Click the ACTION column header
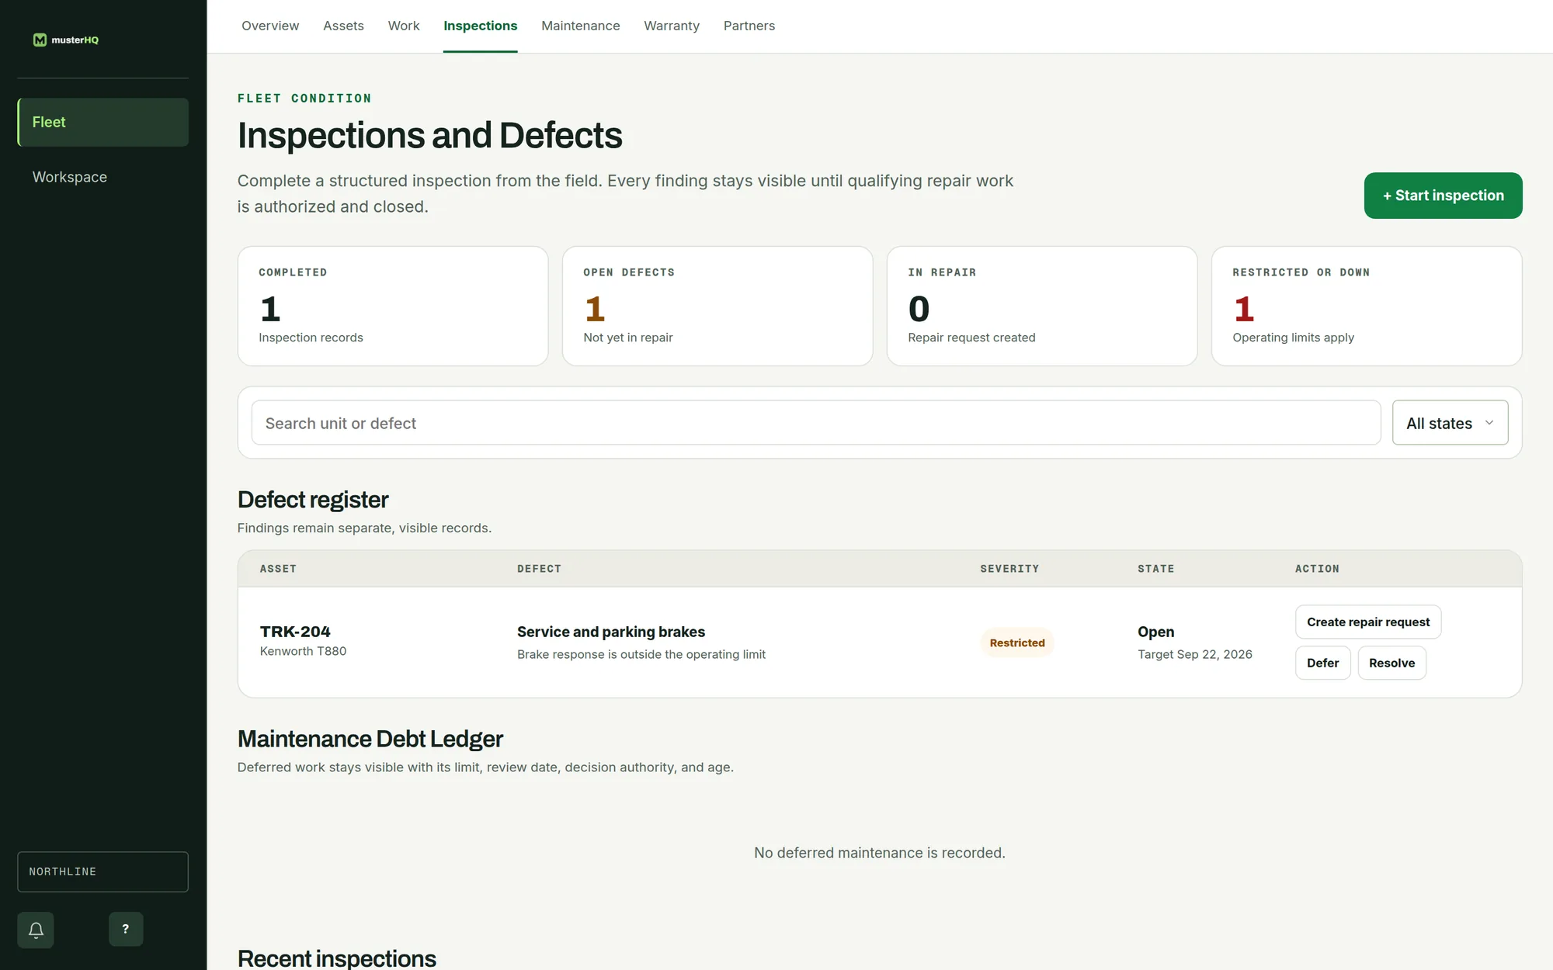The height and width of the screenshot is (970, 1553). 1317,569
